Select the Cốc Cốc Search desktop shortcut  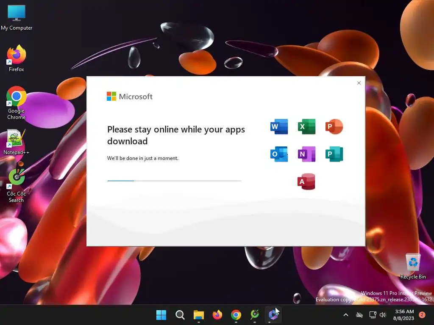click(x=17, y=185)
